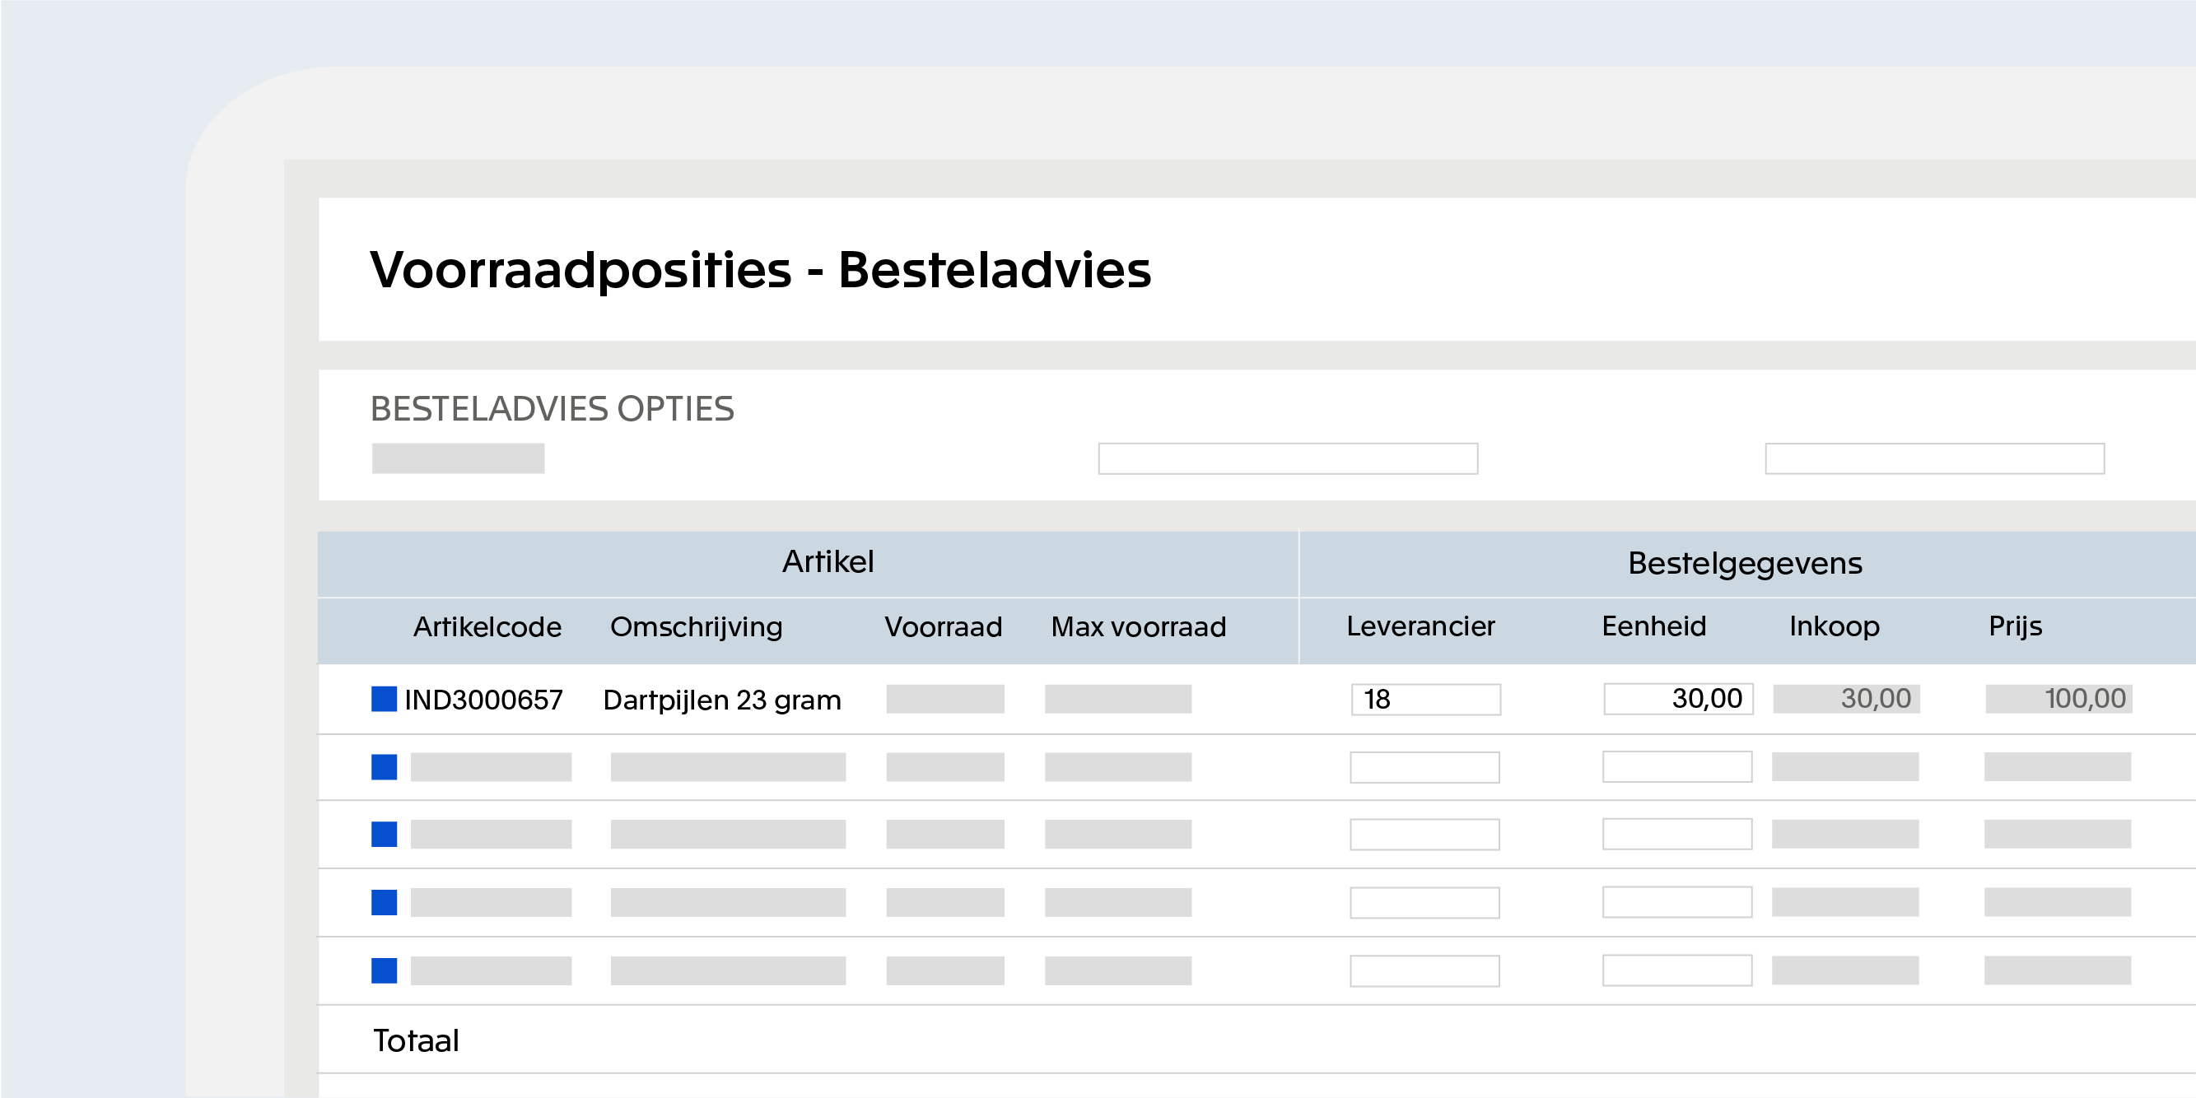Toggle the blue checkbox beside IND3000657
This screenshot has width=2196, height=1098.
tap(384, 699)
